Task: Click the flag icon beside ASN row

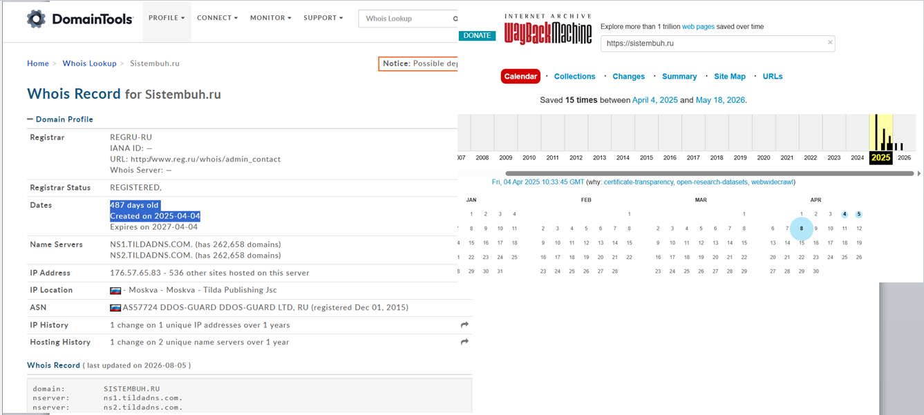Action: tap(115, 307)
